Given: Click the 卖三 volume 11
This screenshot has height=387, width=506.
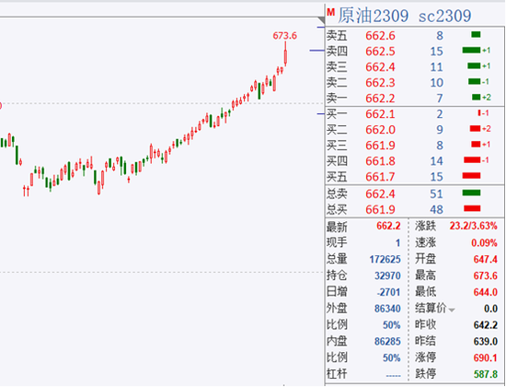Looking at the screenshot, I should coord(436,67).
